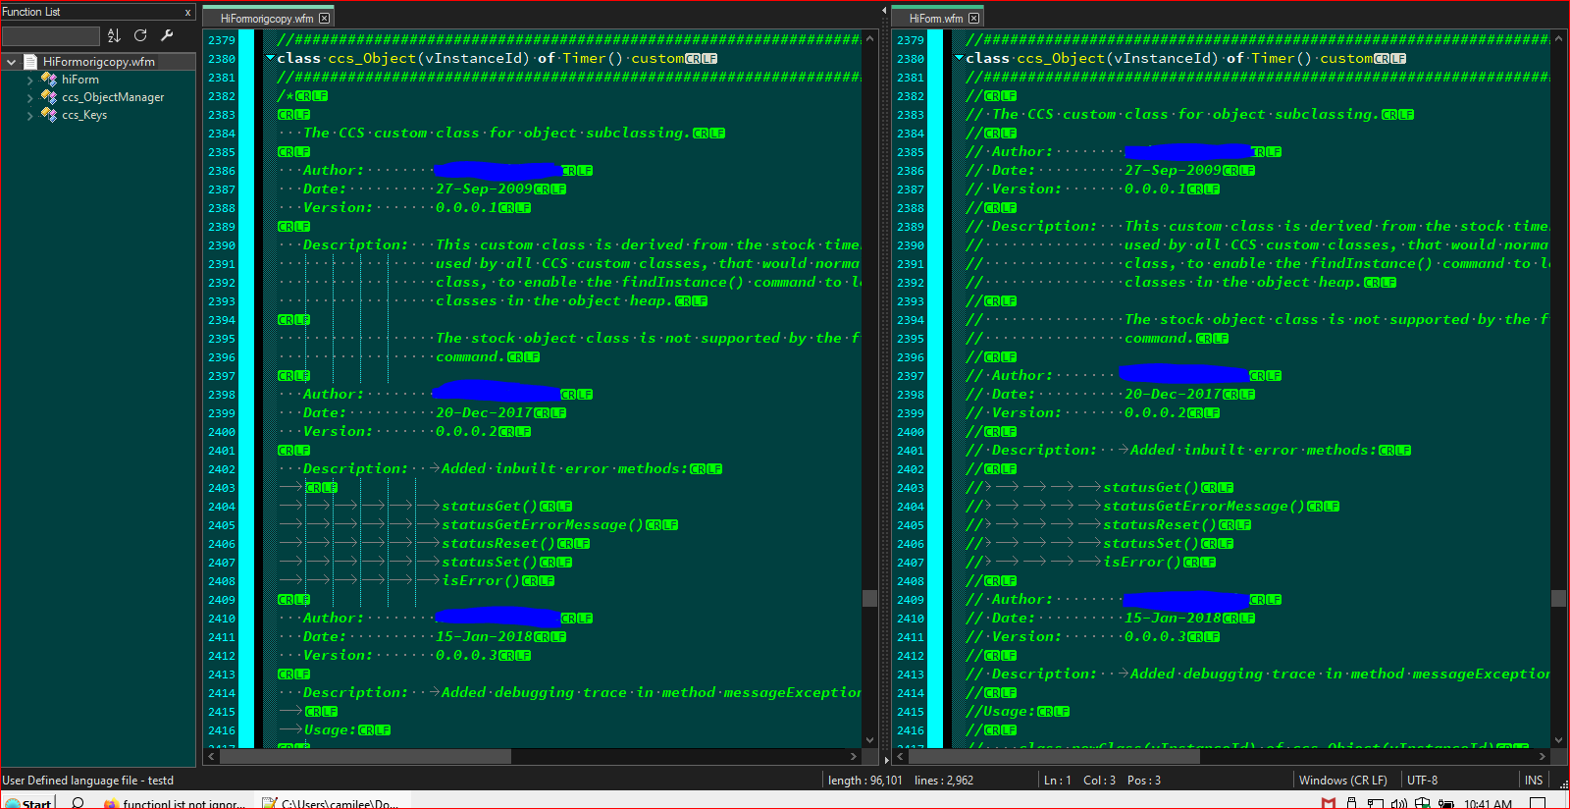Click 27-Sep-2009 date in right editor
Viewport: 1570px width, 809px height.
click(1173, 171)
